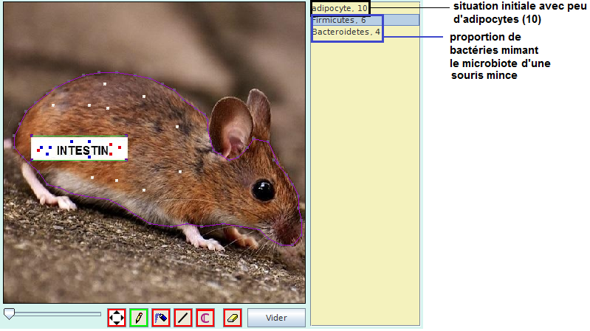590x331 pixels.
Task: Select the Spray paint tool
Action: coord(161,318)
